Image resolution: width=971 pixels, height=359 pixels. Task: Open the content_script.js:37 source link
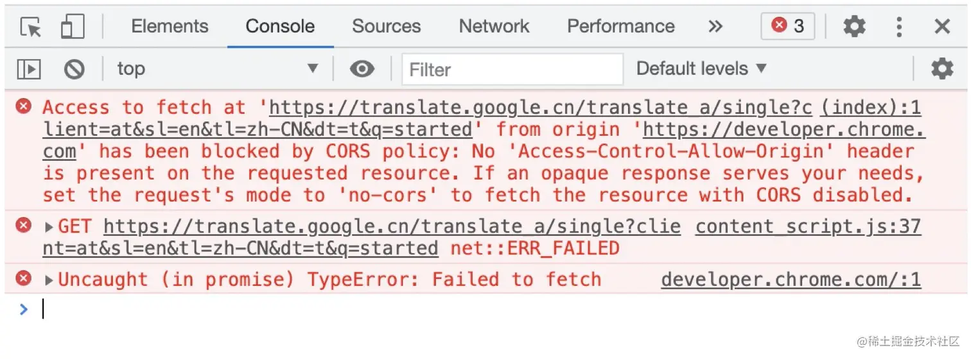(x=809, y=226)
